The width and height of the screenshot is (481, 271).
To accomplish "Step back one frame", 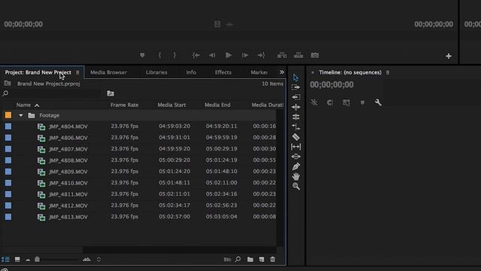I will coord(212,55).
